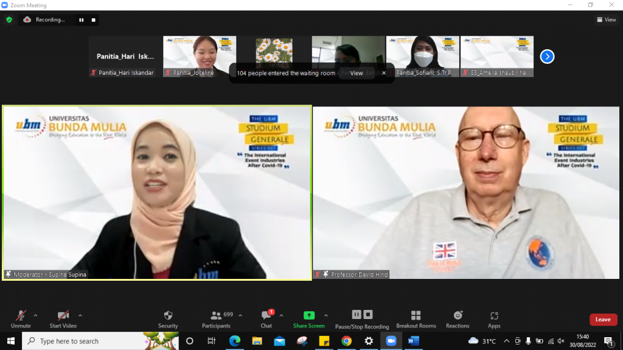This screenshot has width=623, height=350.
Task: Click the Meet Now tray icon
Action: (517, 341)
